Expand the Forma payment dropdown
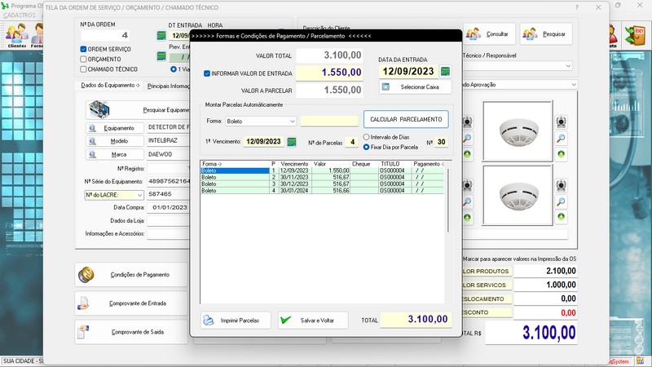652x367 pixels. point(292,122)
